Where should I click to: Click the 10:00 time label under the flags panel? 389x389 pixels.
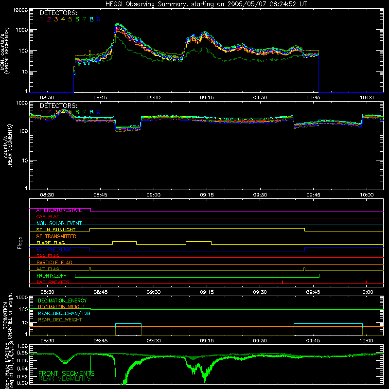(366, 292)
